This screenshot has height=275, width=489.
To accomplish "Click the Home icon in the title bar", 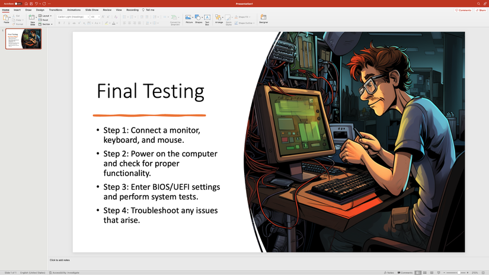I will click(x=26, y=4).
